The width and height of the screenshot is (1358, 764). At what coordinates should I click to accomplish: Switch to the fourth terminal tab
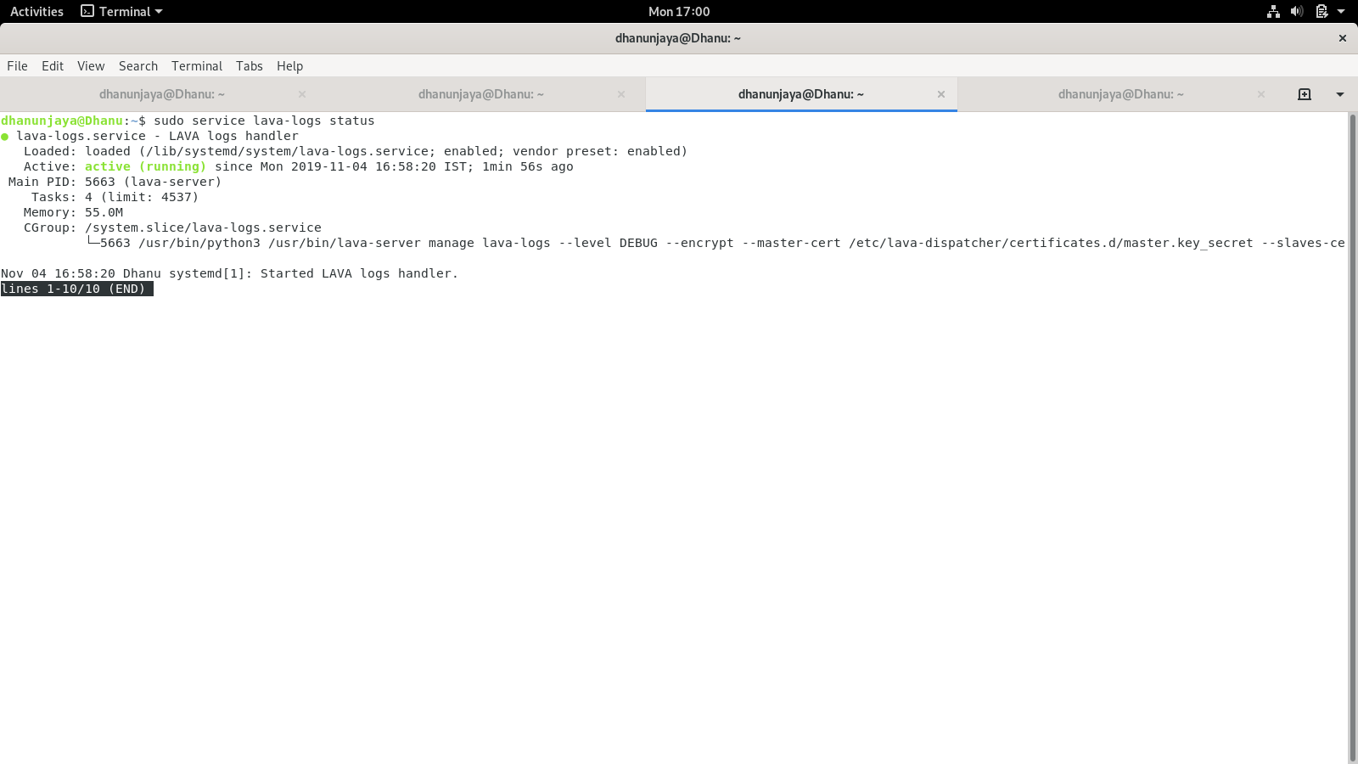pyautogui.click(x=1120, y=94)
